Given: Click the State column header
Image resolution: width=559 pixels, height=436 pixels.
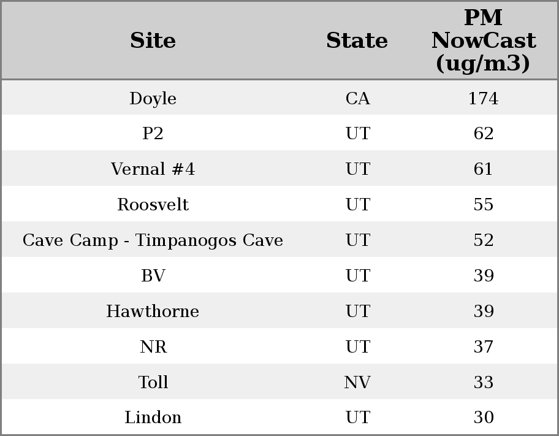Looking at the screenshot, I should pyautogui.click(x=357, y=41).
